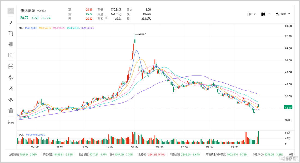Toggle the lock drawings pencil icon

[11, 88]
